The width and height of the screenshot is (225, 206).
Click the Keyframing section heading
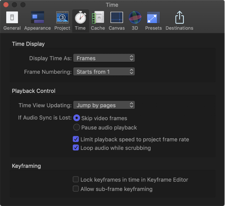(26, 166)
